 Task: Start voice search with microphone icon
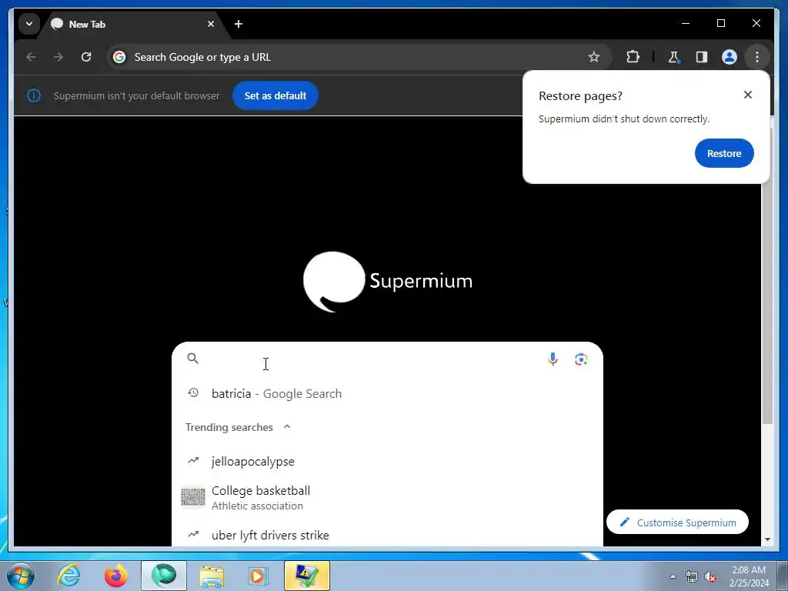(553, 359)
